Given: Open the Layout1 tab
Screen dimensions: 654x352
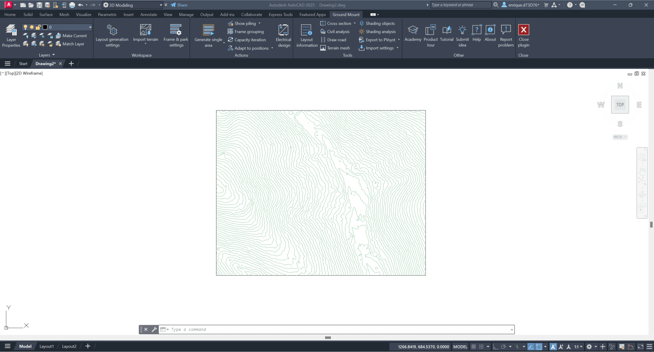Looking at the screenshot, I should click(46, 346).
